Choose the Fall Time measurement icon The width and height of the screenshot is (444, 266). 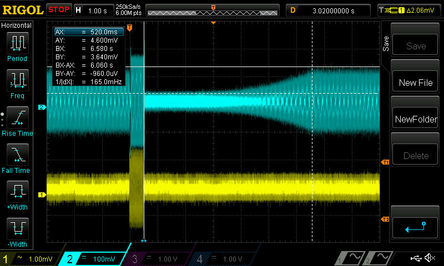[17, 155]
